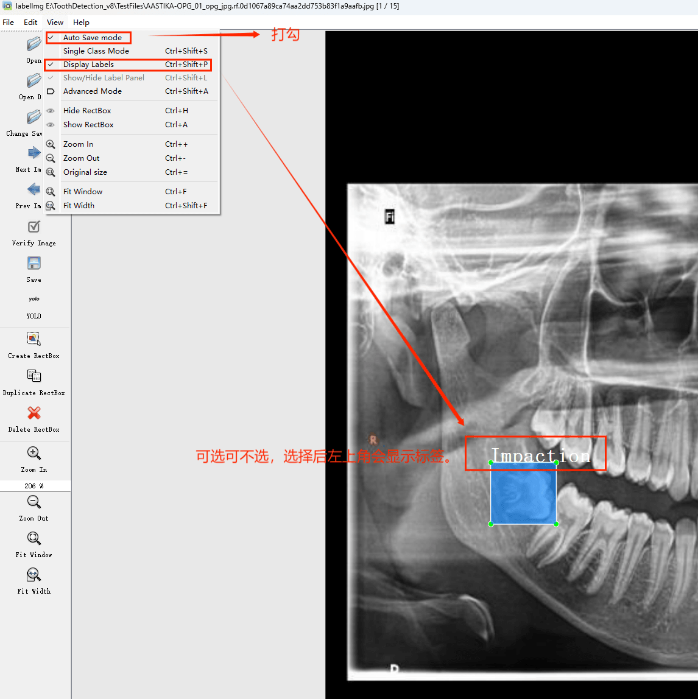Viewport: 698px width, 699px height.
Task: Select Zoom Out menu entry
Action: tap(132, 158)
